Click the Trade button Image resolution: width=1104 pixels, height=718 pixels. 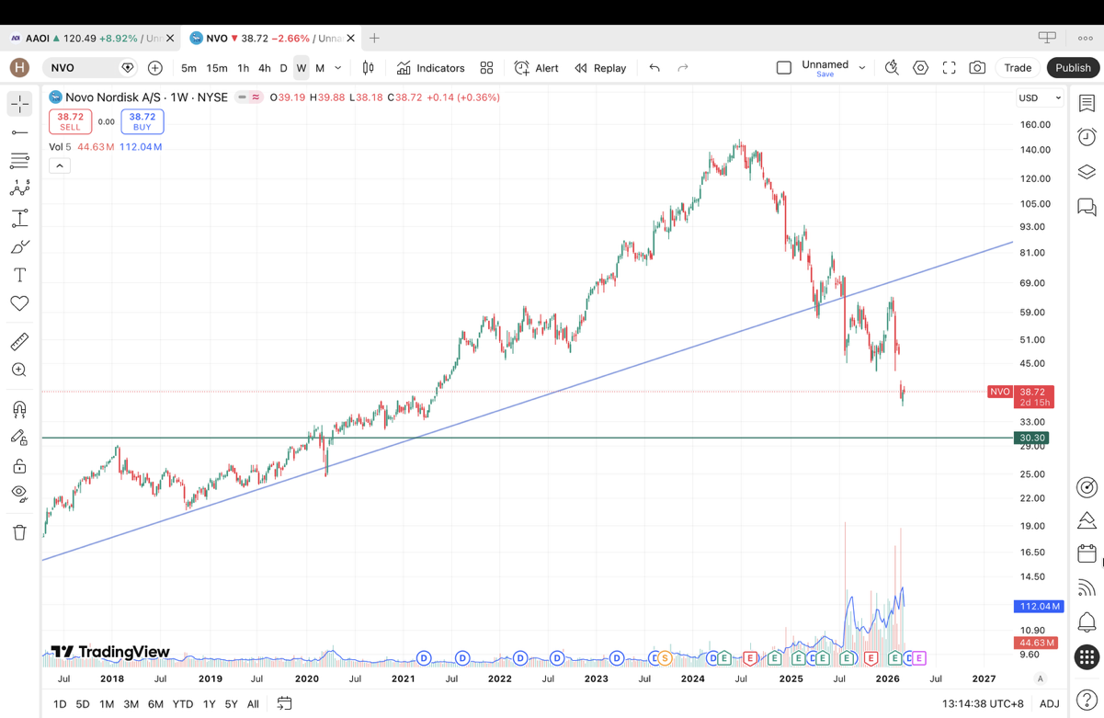tap(1018, 68)
